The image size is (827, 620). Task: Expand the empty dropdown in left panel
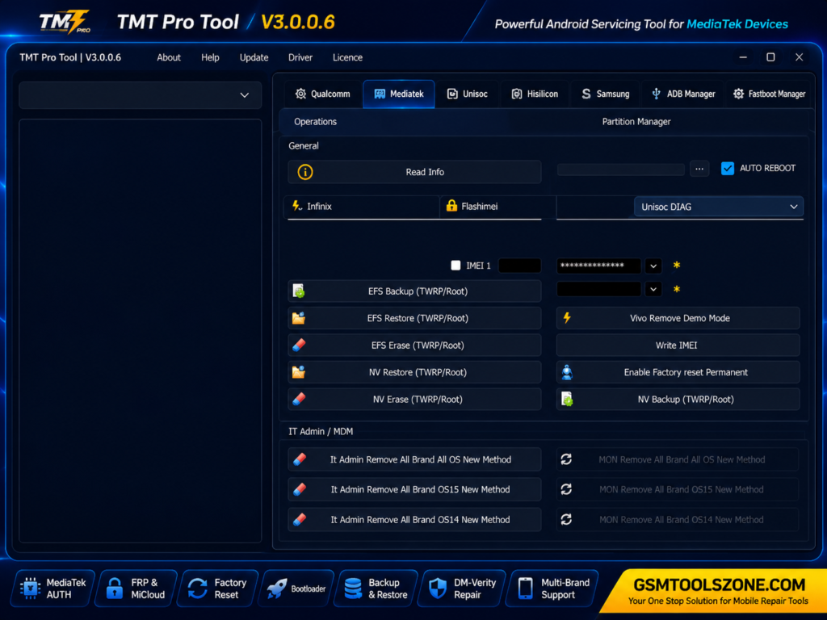[x=141, y=95]
